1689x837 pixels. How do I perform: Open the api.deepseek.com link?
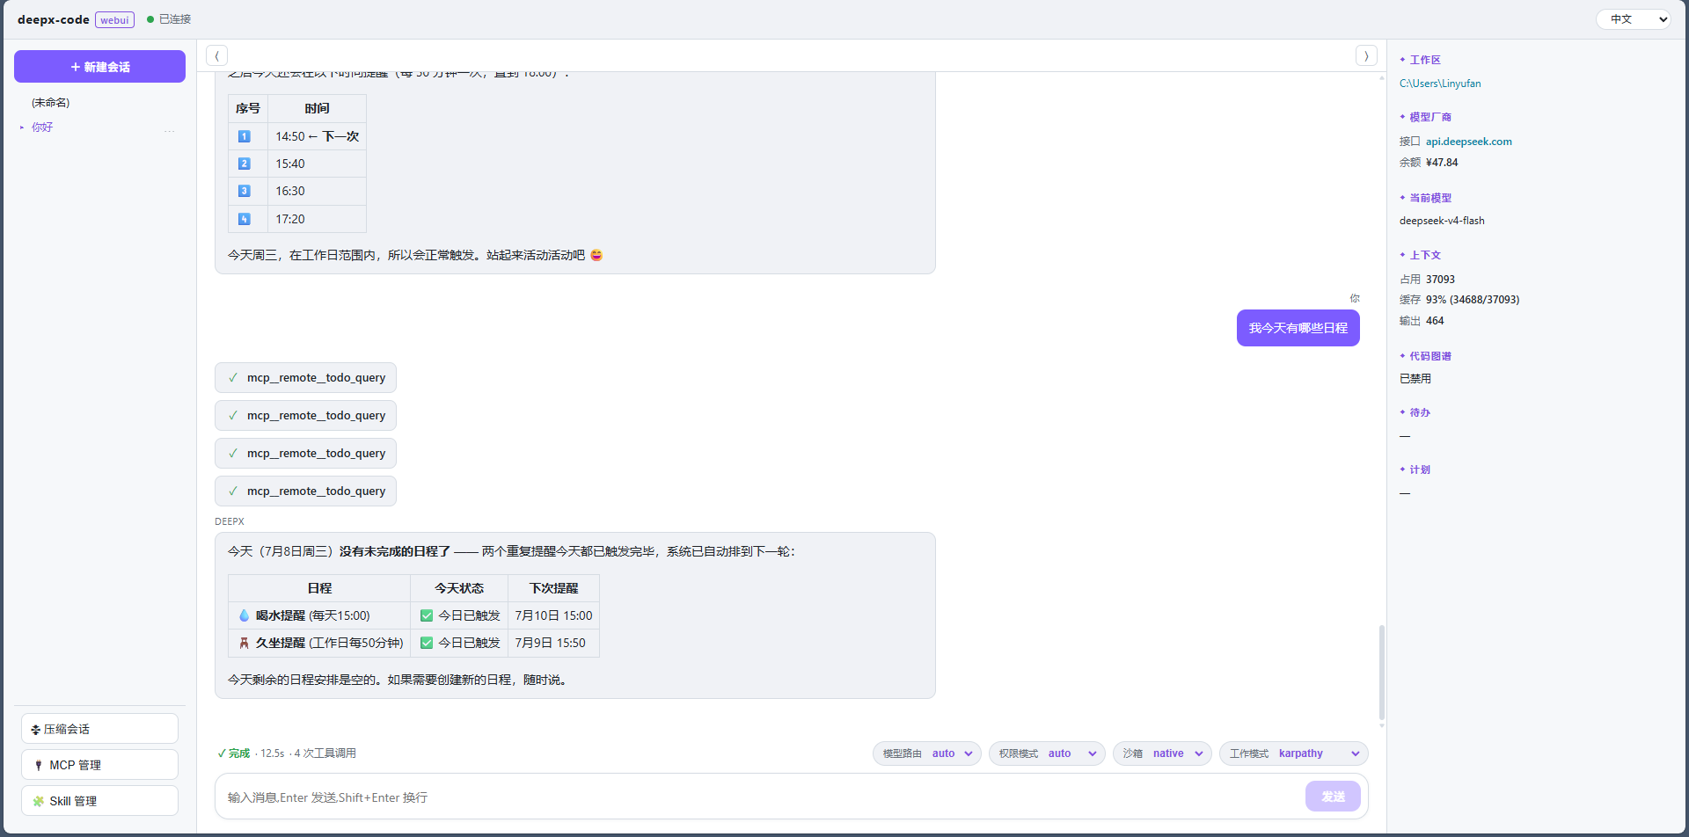point(1468,142)
